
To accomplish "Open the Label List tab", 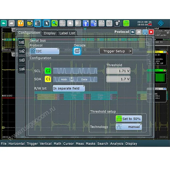I will 67,33.
